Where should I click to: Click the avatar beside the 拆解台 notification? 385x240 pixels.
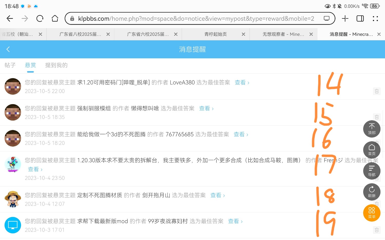[13, 164]
